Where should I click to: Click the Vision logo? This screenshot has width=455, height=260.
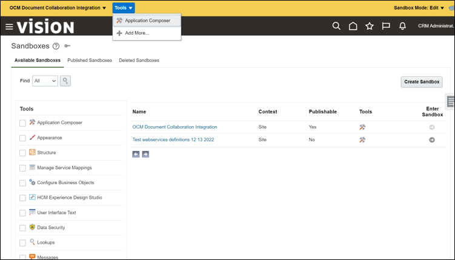point(45,27)
